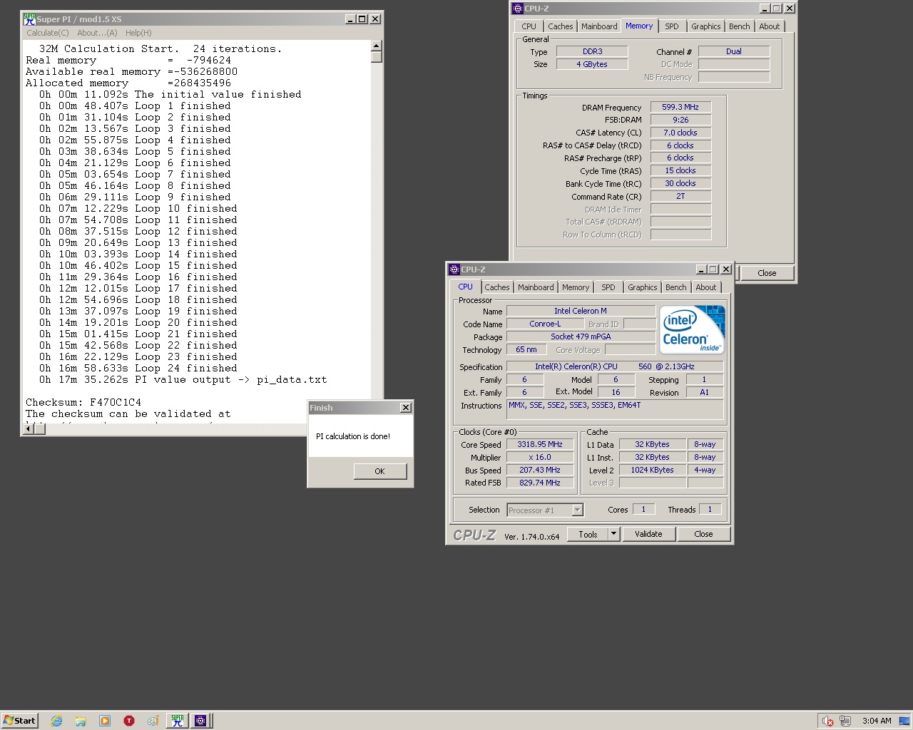
Task: Click the front CPU-Z window title icon
Action: coord(454,269)
